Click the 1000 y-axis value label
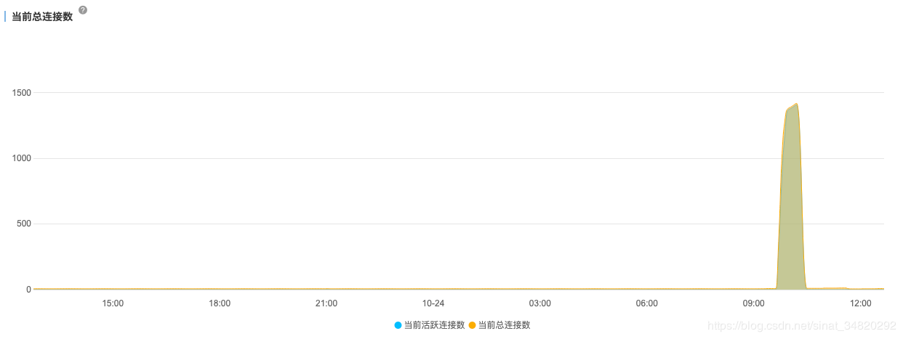 point(21,158)
